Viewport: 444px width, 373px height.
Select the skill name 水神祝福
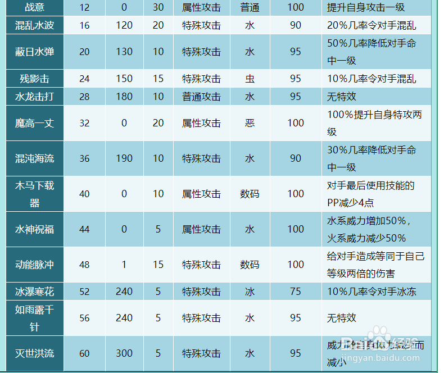pos(34,229)
